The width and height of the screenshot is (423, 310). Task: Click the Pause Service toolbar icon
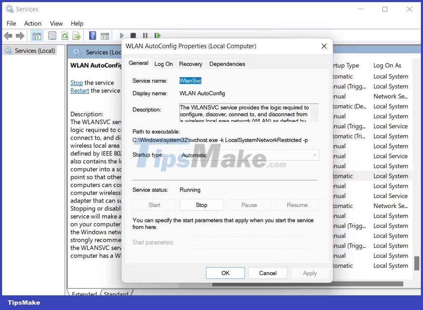coord(145,35)
